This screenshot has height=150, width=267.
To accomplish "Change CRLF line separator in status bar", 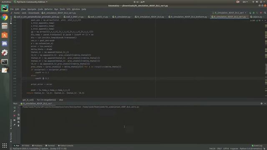I will coord(219,149).
